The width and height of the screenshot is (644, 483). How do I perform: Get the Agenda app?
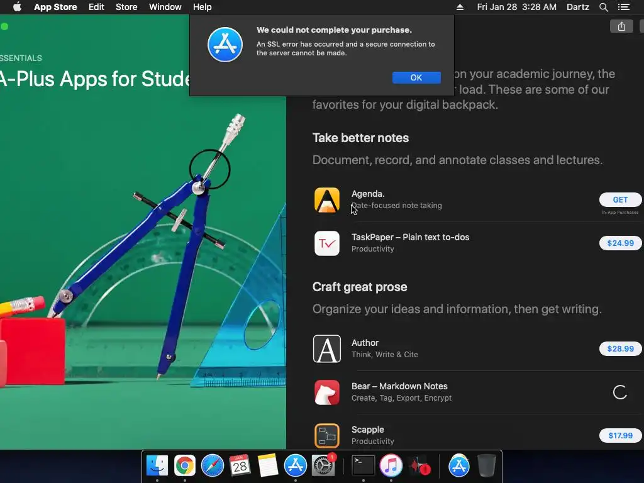coord(620,199)
